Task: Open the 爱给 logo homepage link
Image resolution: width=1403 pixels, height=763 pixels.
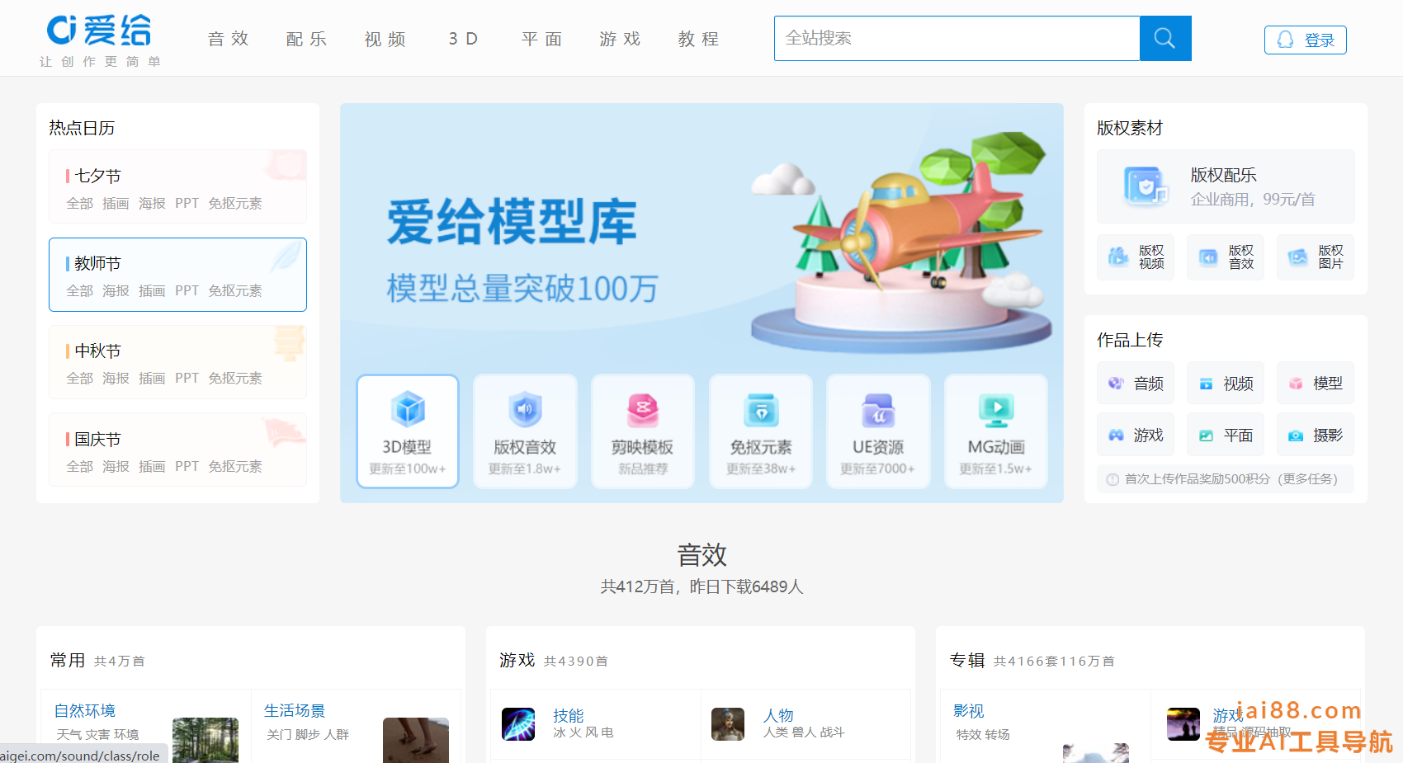Action: click(99, 40)
